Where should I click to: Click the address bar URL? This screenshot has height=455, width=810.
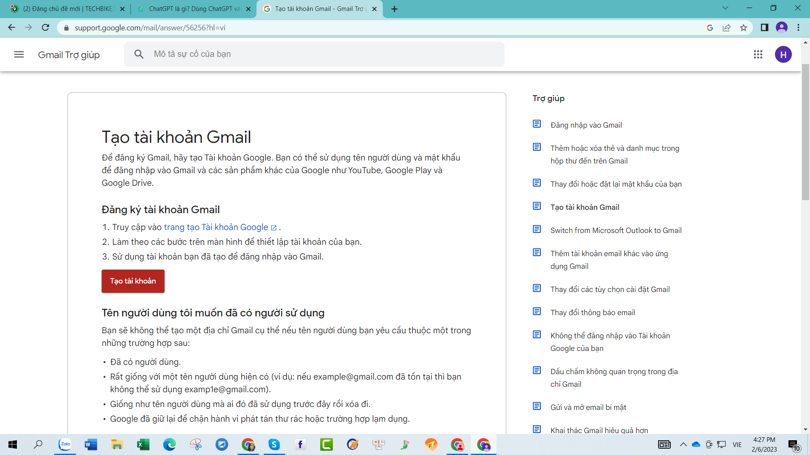(150, 28)
